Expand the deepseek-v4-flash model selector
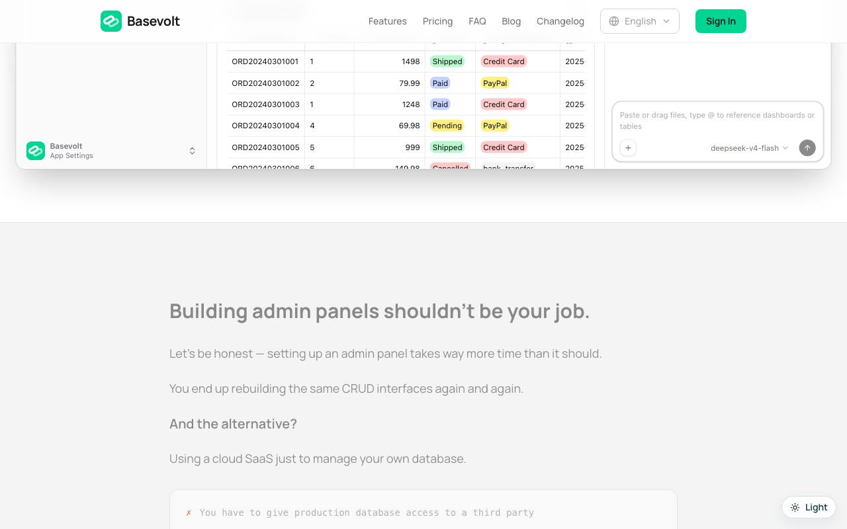847x529 pixels. click(749, 148)
